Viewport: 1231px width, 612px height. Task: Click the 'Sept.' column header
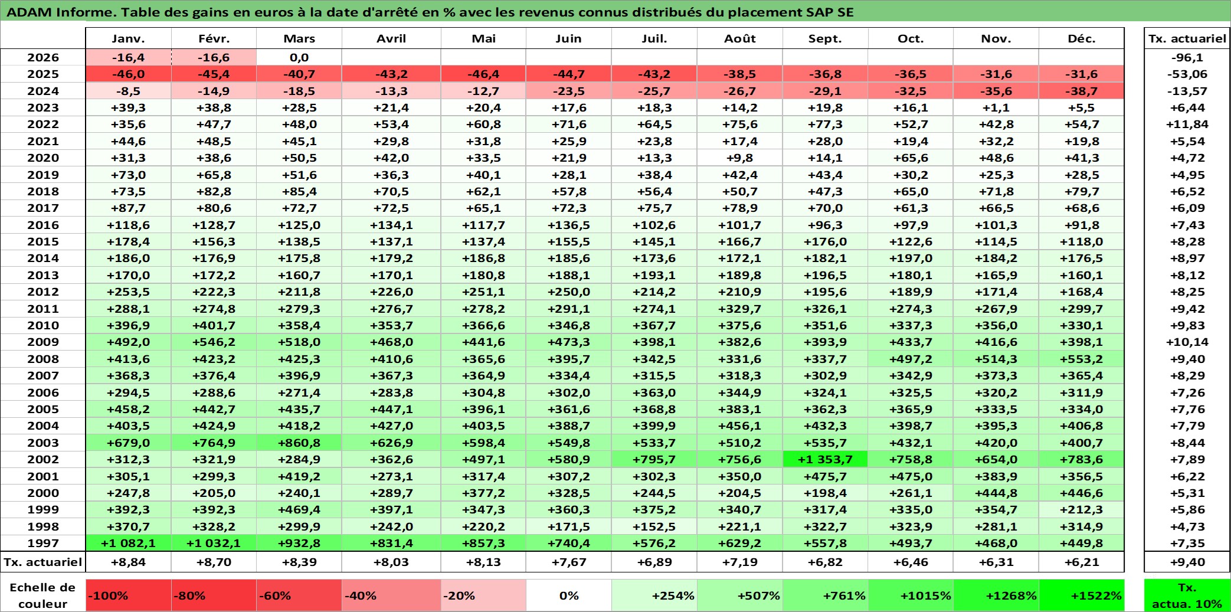(x=825, y=38)
